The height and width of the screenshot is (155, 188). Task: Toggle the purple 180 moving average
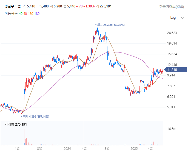[37, 13]
